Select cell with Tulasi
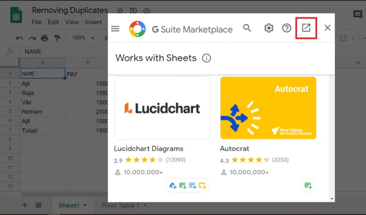The image size is (366, 215). click(43, 131)
